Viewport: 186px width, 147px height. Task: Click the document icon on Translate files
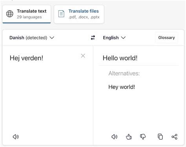coord(61,14)
